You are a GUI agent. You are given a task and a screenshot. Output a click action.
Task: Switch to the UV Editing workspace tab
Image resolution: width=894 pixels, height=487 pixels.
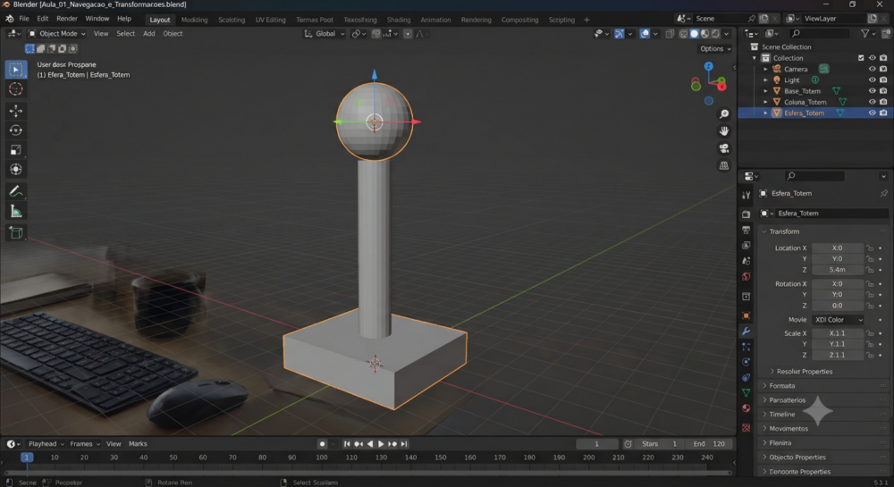click(x=270, y=20)
